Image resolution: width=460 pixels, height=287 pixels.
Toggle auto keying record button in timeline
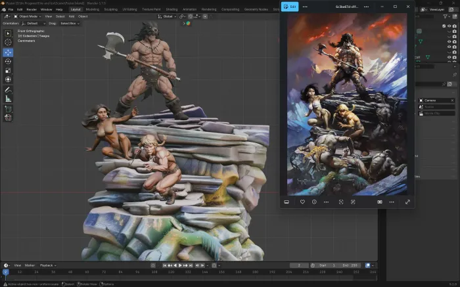[153, 265]
